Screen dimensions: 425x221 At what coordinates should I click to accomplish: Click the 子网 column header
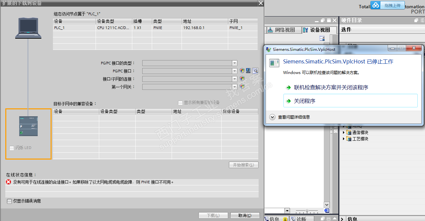tap(243, 21)
